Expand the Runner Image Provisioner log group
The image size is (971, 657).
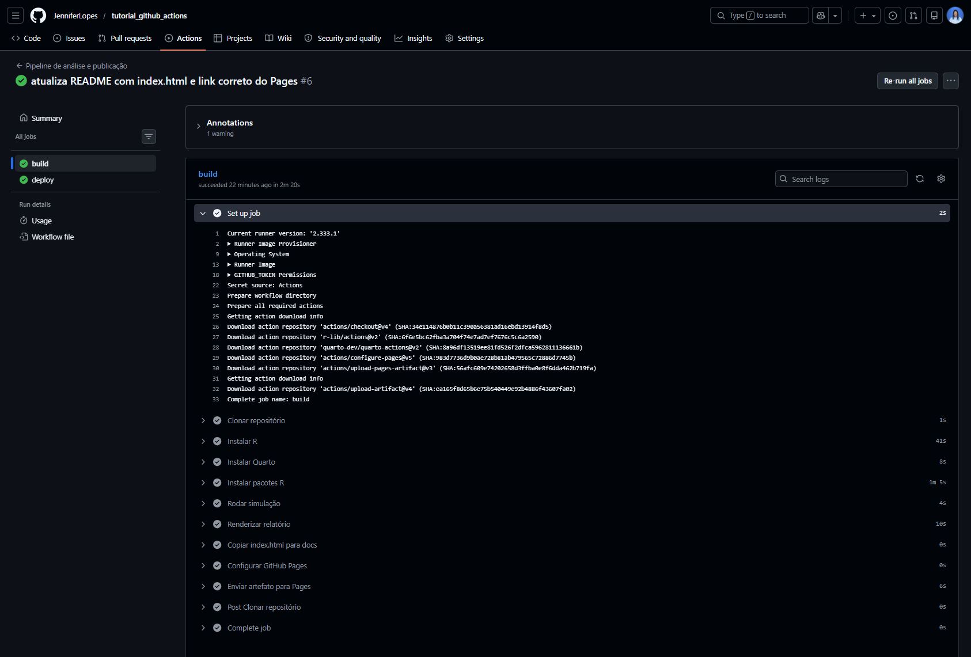(x=271, y=244)
